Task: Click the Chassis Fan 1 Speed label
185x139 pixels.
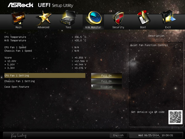Action: [18, 51]
